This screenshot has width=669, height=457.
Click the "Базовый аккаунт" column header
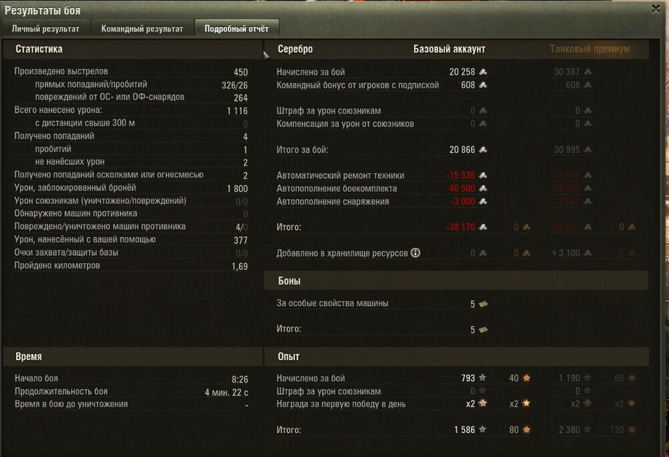[448, 48]
